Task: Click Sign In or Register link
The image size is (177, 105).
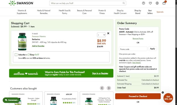Action: point(100,73)
